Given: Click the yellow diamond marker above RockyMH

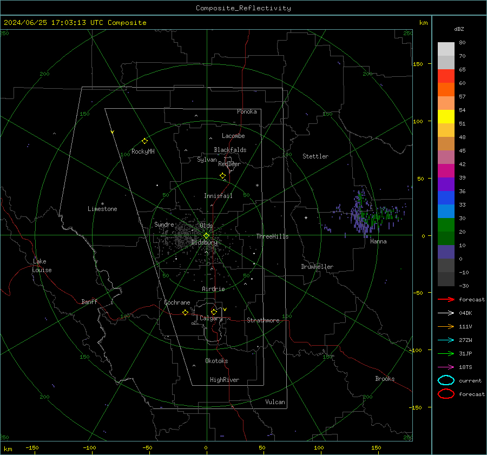Looking at the screenshot, I should click(144, 141).
